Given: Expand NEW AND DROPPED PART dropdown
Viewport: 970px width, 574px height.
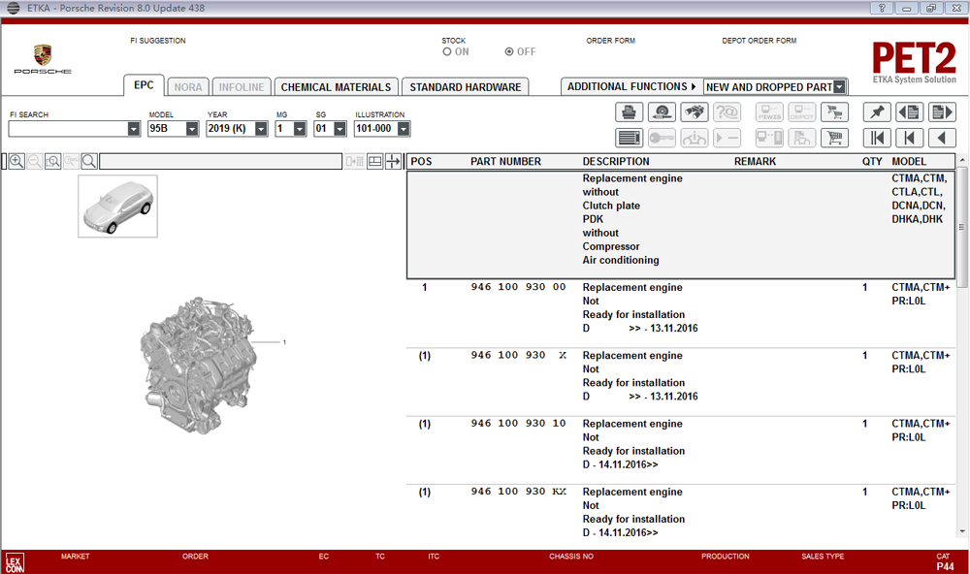Looking at the screenshot, I should [839, 87].
